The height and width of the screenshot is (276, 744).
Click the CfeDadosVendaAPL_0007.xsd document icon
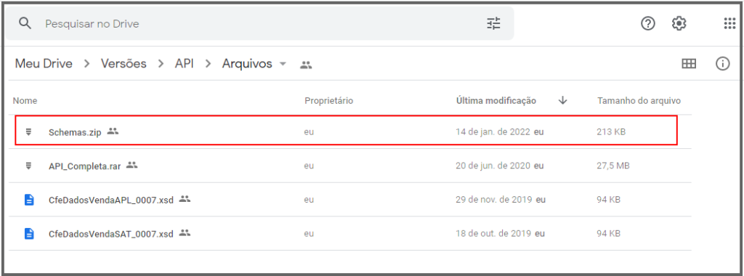click(29, 200)
